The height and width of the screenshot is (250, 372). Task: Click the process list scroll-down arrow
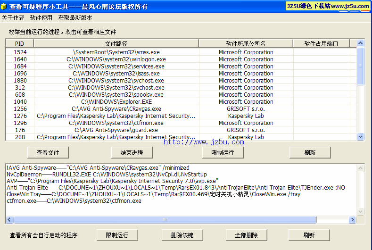[361, 137]
